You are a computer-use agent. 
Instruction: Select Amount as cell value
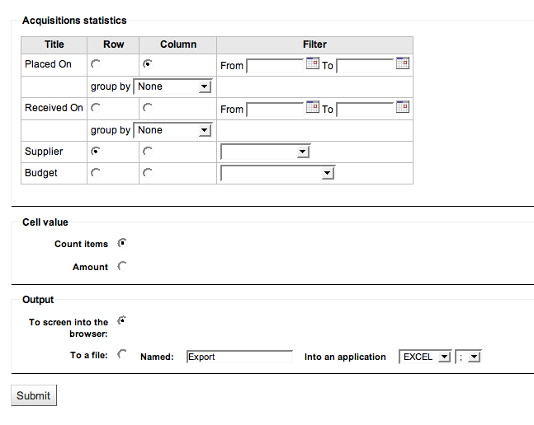[x=122, y=266]
